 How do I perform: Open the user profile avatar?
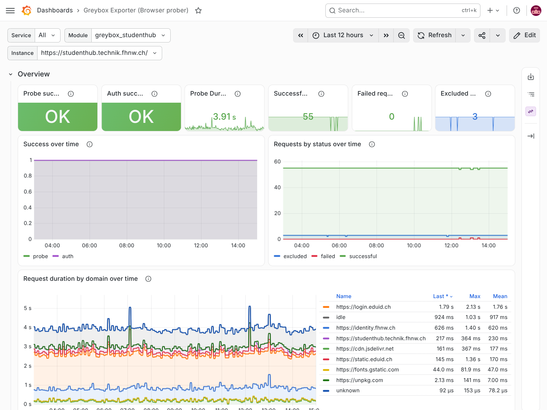click(536, 11)
